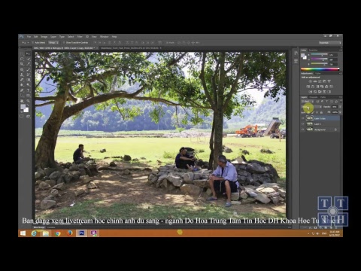
Task: Hide the Background layer
Action: [x=303, y=129]
